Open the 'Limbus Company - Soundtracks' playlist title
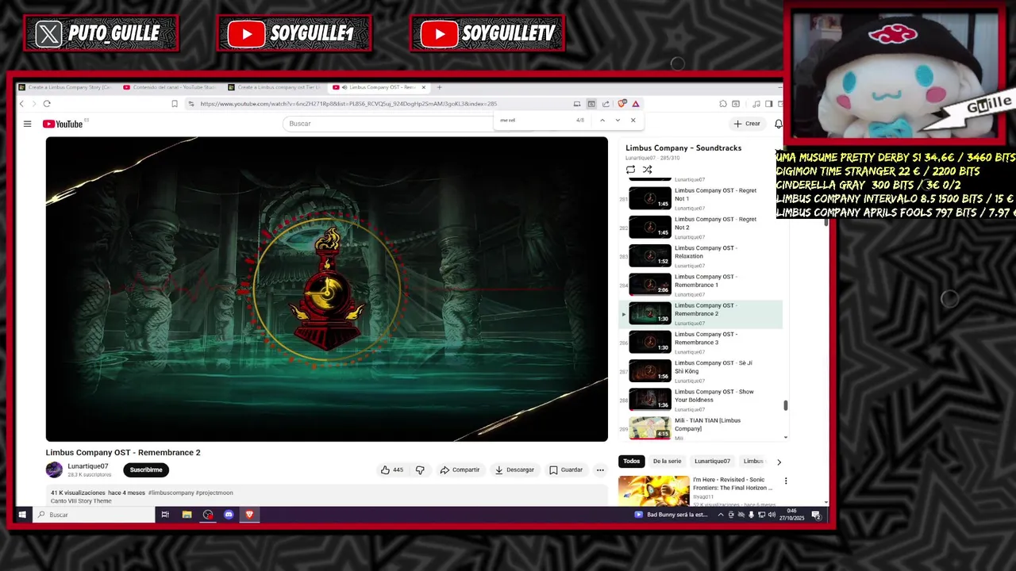The image size is (1016, 571). coord(683,148)
